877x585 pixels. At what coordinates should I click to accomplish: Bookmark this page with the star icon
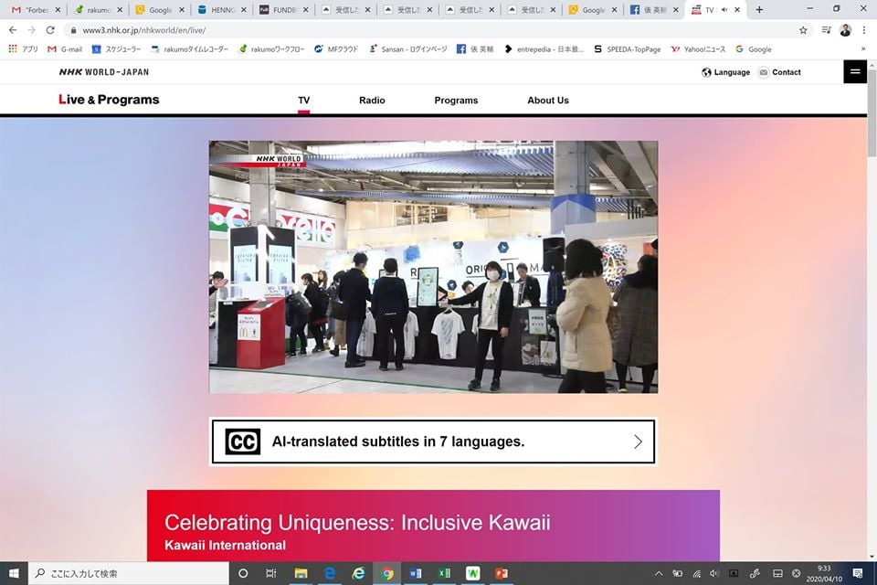pyautogui.click(x=803, y=30)
